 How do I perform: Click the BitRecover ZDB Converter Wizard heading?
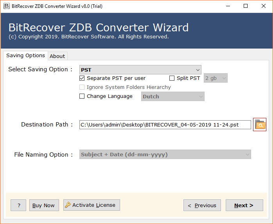[99, 27]
